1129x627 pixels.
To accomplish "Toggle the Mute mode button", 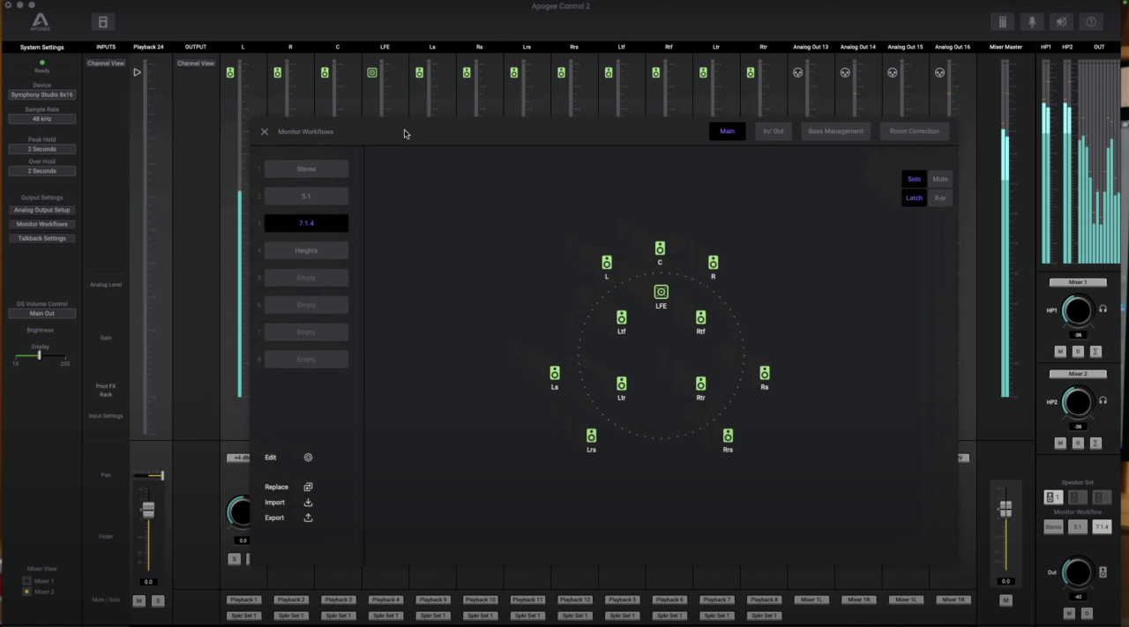I will [940, 179].
